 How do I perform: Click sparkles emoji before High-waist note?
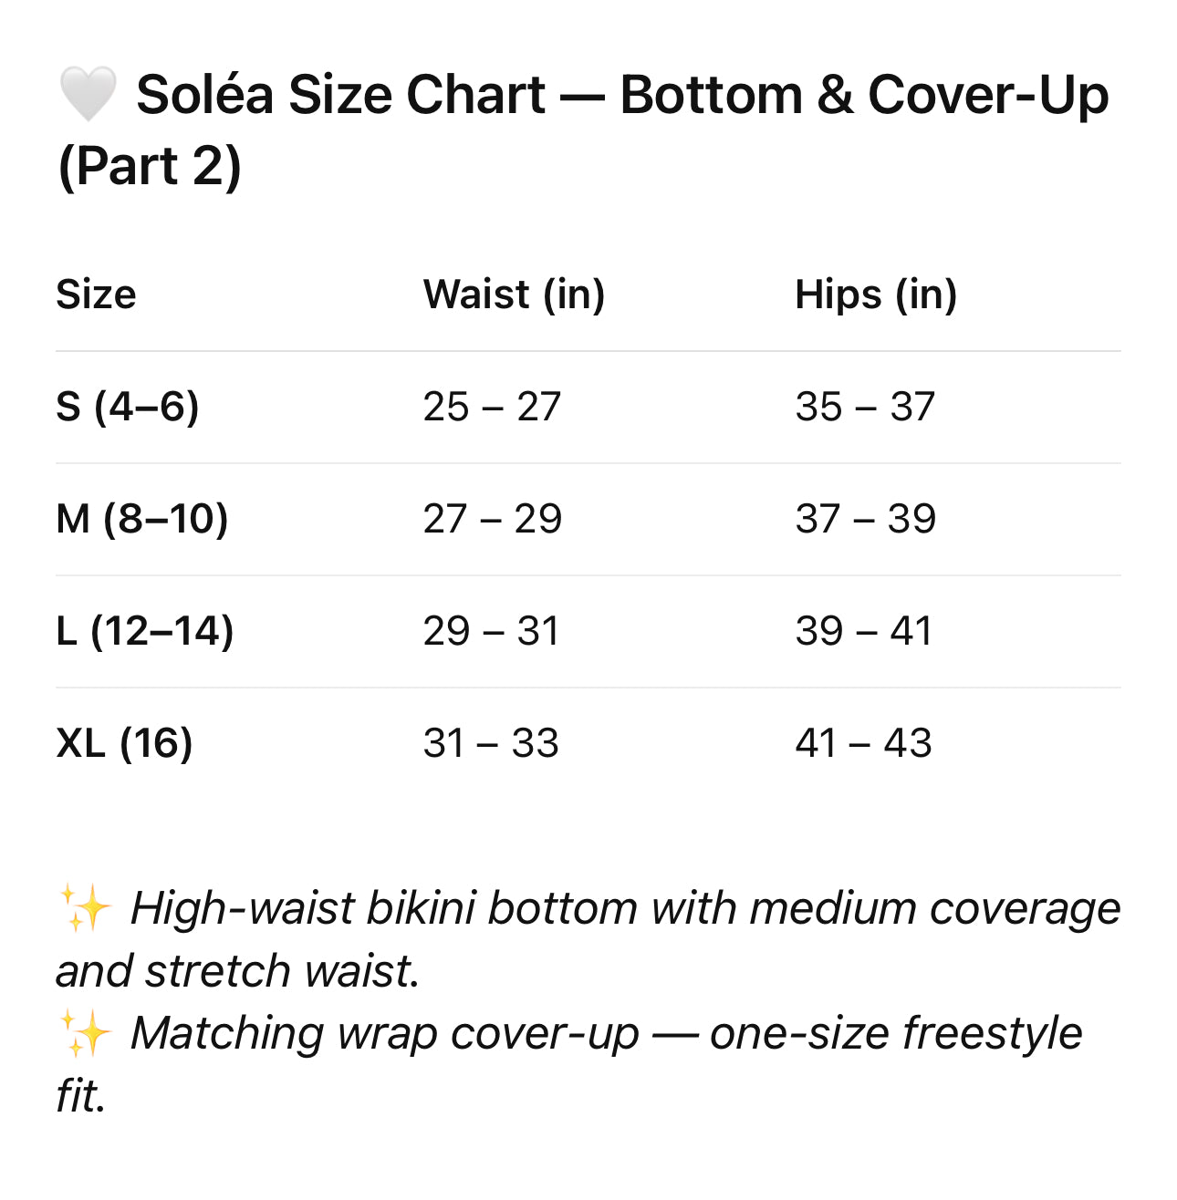click(x=84, y=908)
